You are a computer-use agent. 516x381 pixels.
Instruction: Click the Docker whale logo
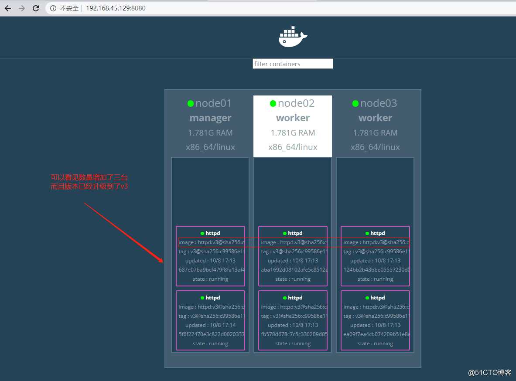(x=292, y=37)
